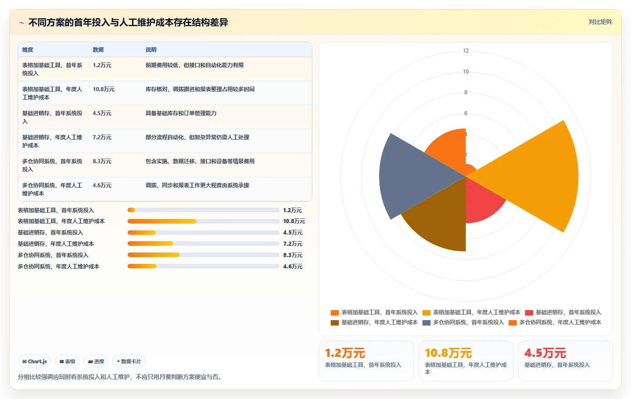
Task: Click the progress bar for 多仓协同系统,年度人工维护成本
Action: [203, 266]
